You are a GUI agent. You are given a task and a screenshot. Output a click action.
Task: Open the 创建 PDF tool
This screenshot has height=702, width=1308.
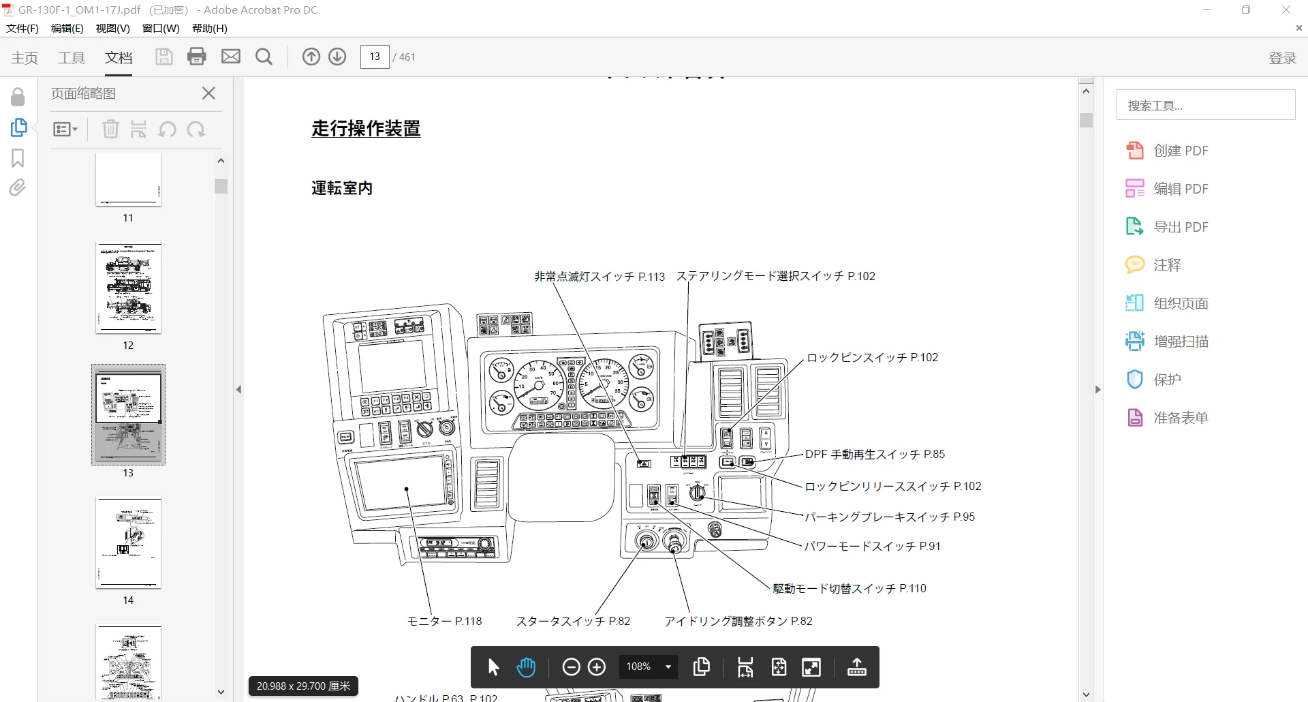(x=1167, y=151)
